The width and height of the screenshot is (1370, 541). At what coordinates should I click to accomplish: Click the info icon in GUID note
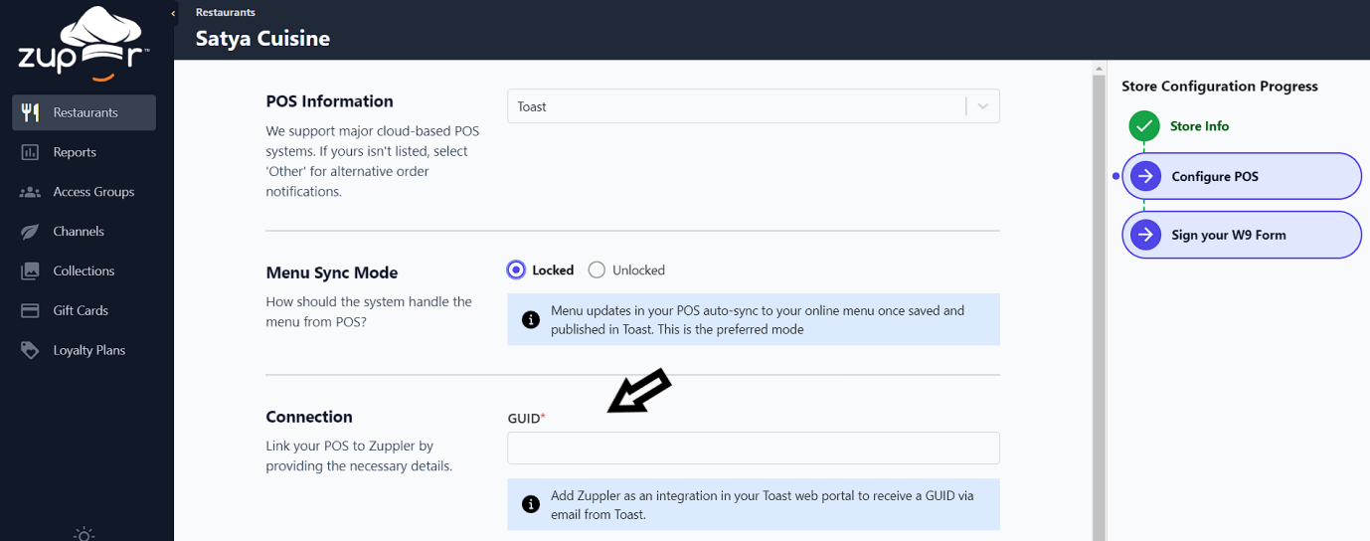531,504
